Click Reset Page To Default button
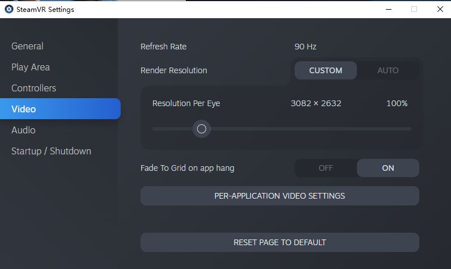451x269 pixels. [279, 242]
